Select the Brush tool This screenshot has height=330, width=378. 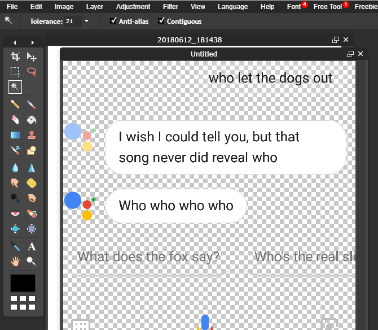(32, 105)
